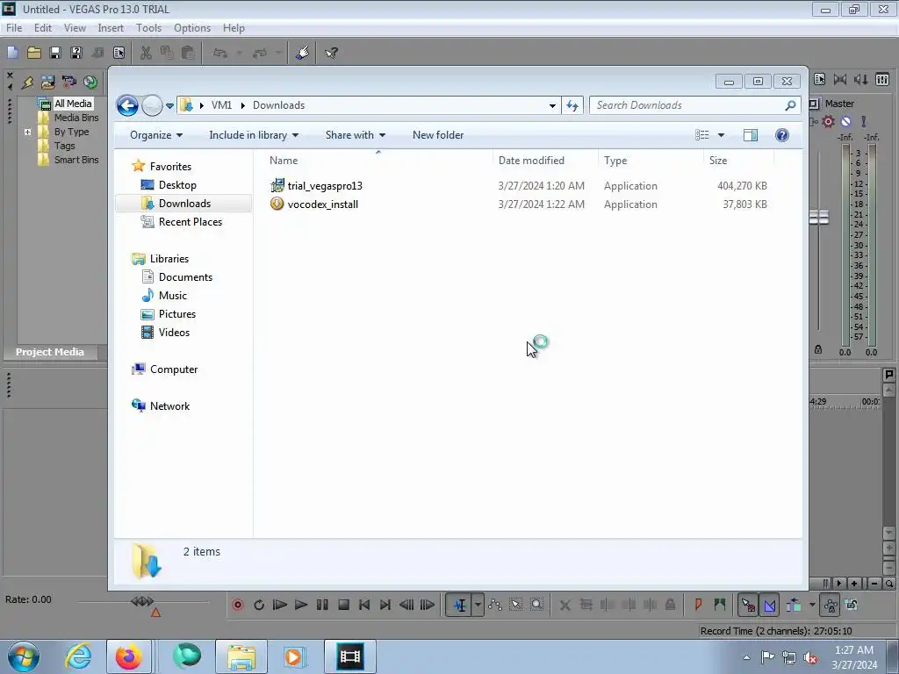Toggle Auto Ripple in bottom toolbar
This screenshot has height=674, width=899.
[x=794, y=605]
